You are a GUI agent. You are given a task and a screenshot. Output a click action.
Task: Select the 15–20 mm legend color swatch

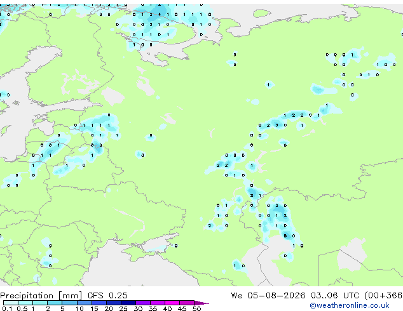99,303
